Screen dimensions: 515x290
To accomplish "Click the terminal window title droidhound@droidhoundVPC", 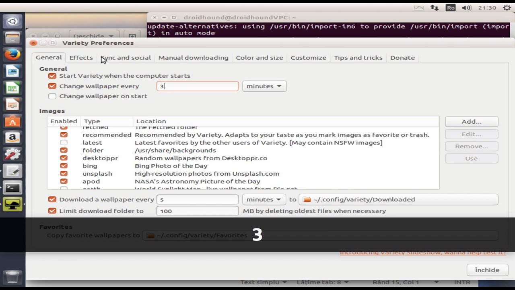I will [240, 18].
